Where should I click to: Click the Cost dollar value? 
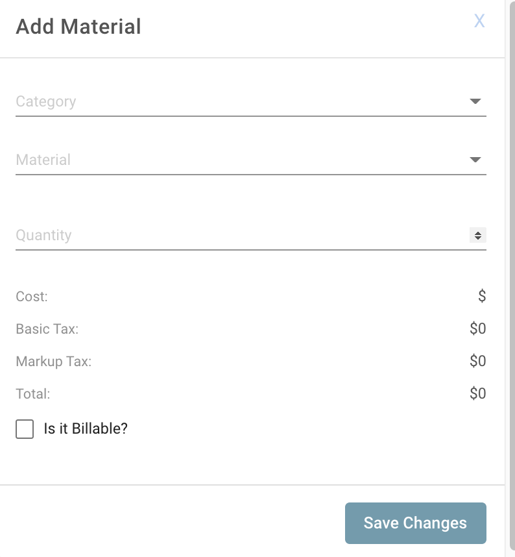[x=482, y=297]
